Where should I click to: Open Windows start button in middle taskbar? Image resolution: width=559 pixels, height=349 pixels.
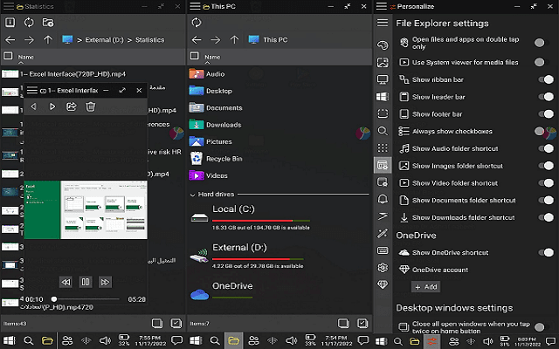[196, 341]
